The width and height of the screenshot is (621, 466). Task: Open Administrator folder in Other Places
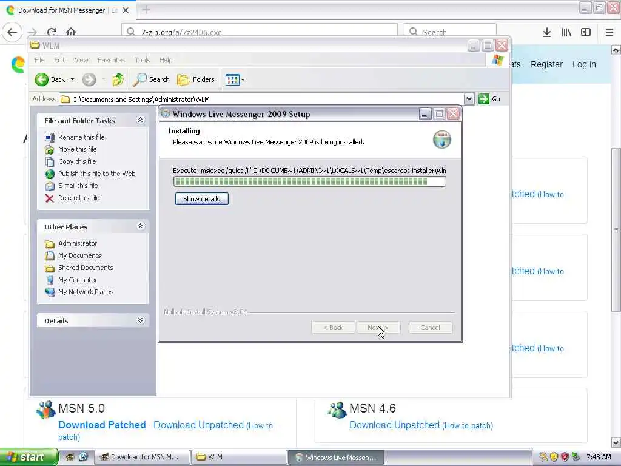[x=77, y=243]
